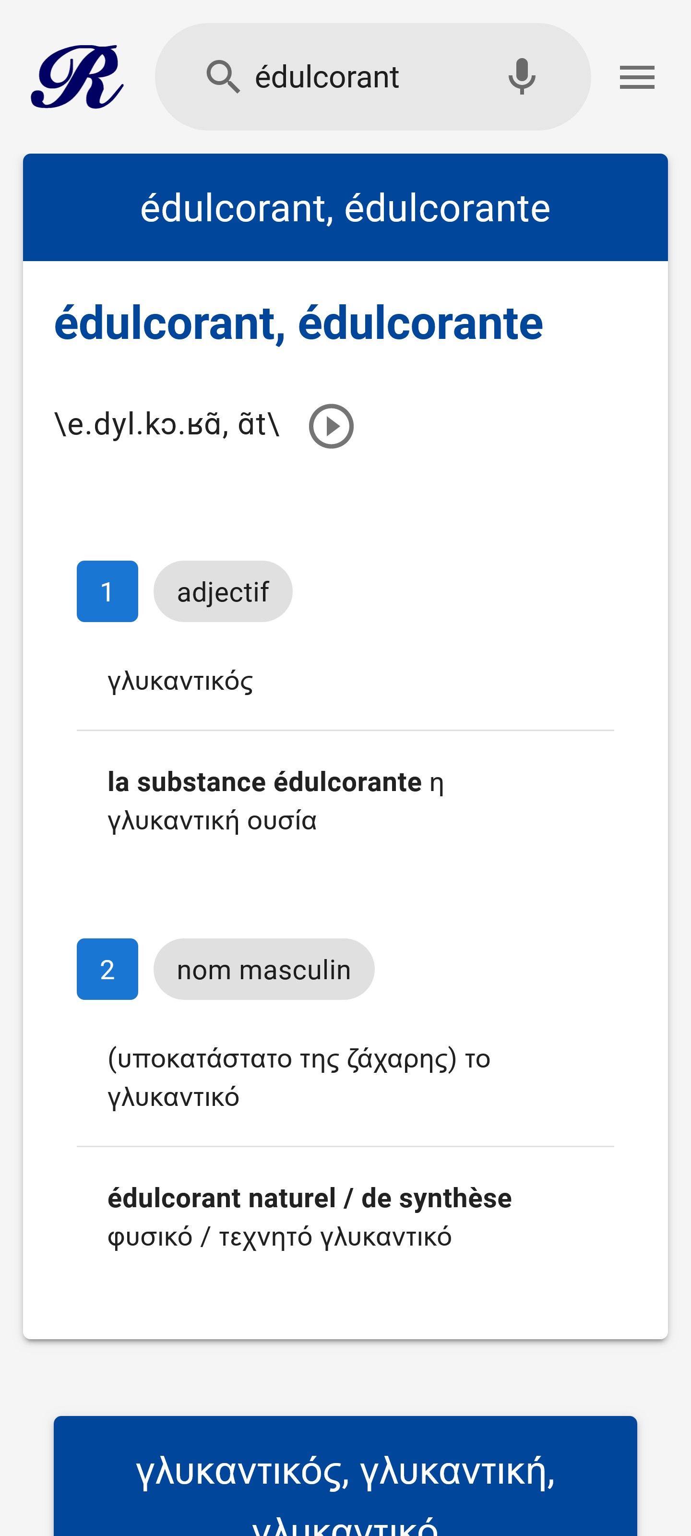Screen dimensions: 691x1536
Task: Open the hamburger menu
Action: click(x=637, y=77)
